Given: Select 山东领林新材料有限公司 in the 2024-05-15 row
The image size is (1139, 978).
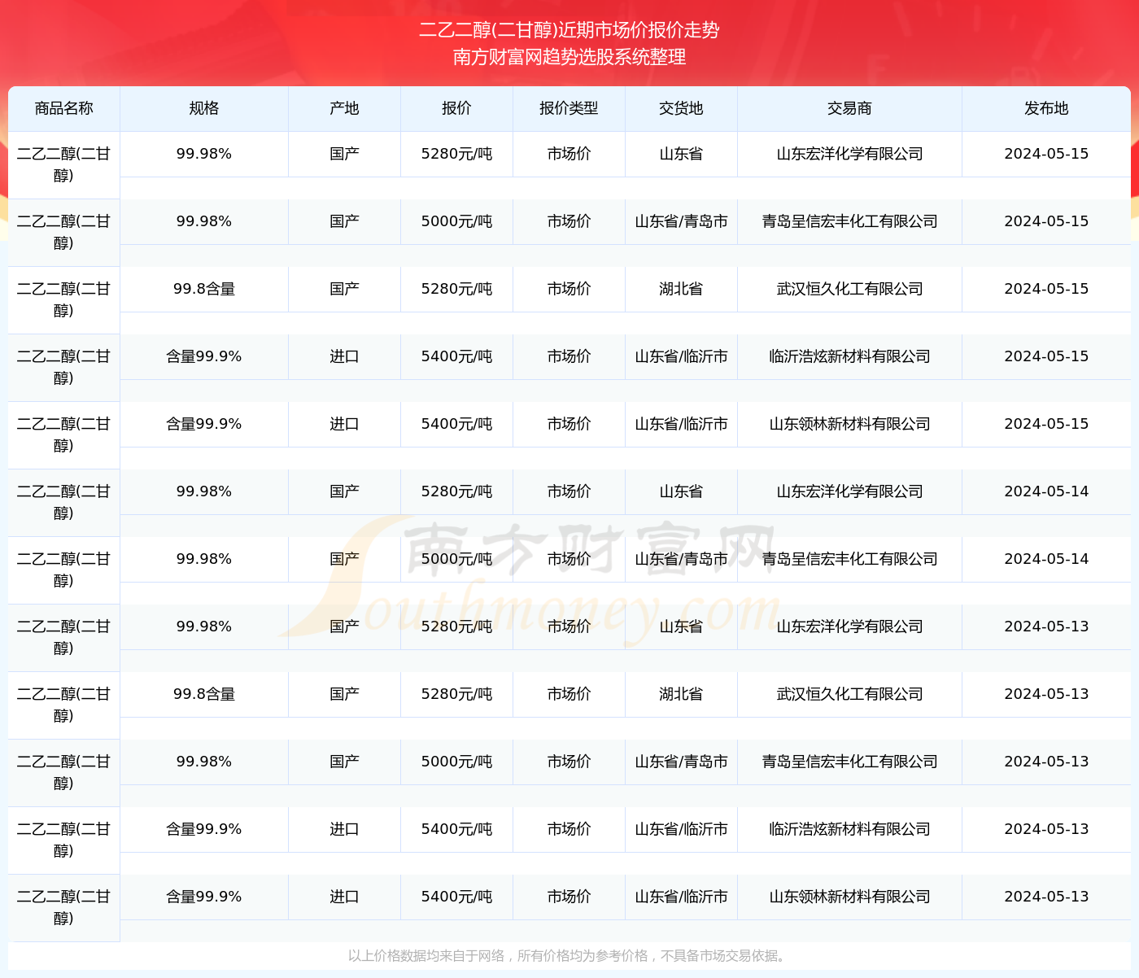Looking at the screenshot, I should [x=849, y=424].
